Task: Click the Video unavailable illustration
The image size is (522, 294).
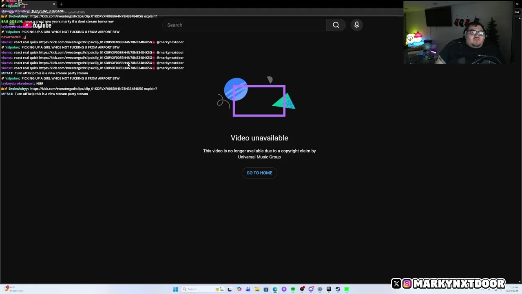Action: click(256, 97)
